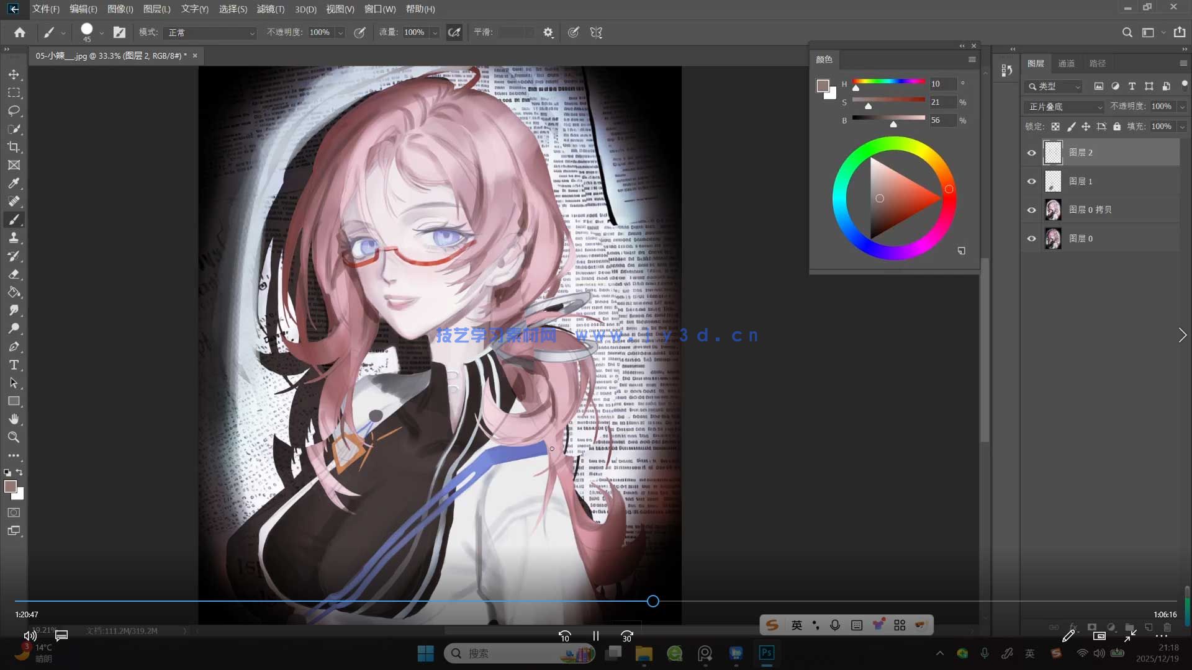Select the Lasso tool
The image size is (1192, 670).
14,111
